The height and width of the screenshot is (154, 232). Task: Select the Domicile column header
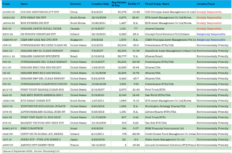(75, 4)
